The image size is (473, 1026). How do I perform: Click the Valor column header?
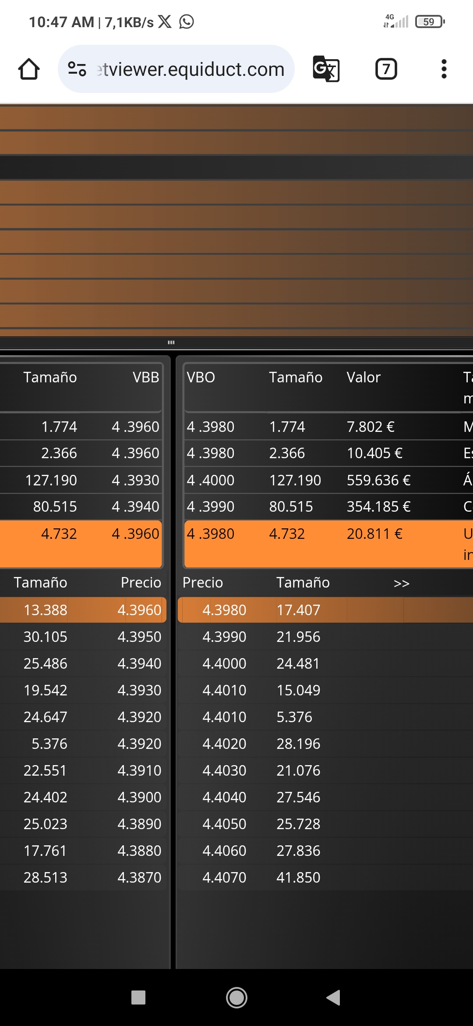(364, 378)
